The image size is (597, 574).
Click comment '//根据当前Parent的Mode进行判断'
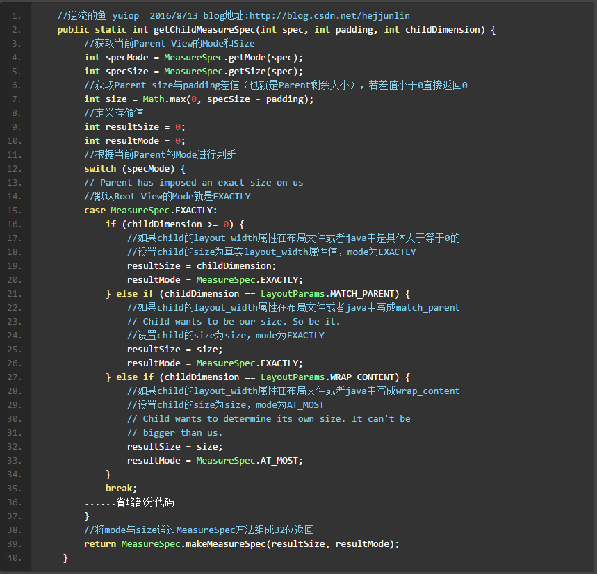point(160,154)
